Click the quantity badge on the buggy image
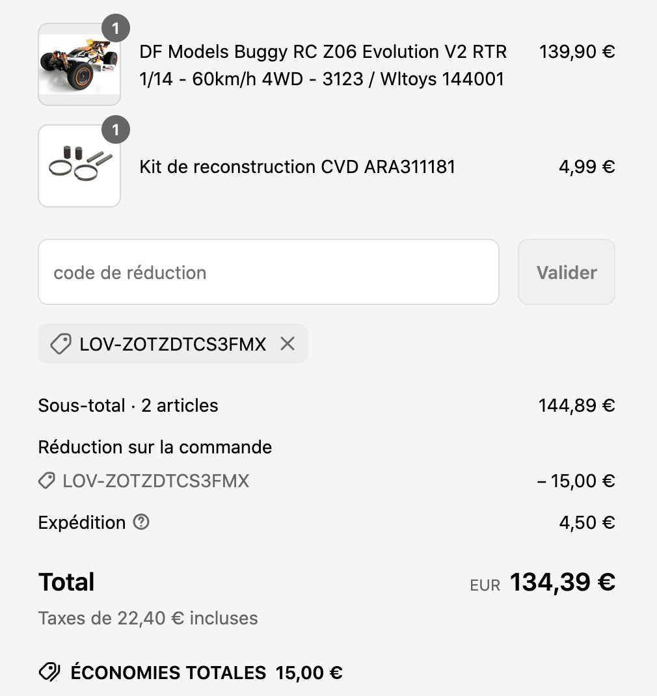 point(116,29)
